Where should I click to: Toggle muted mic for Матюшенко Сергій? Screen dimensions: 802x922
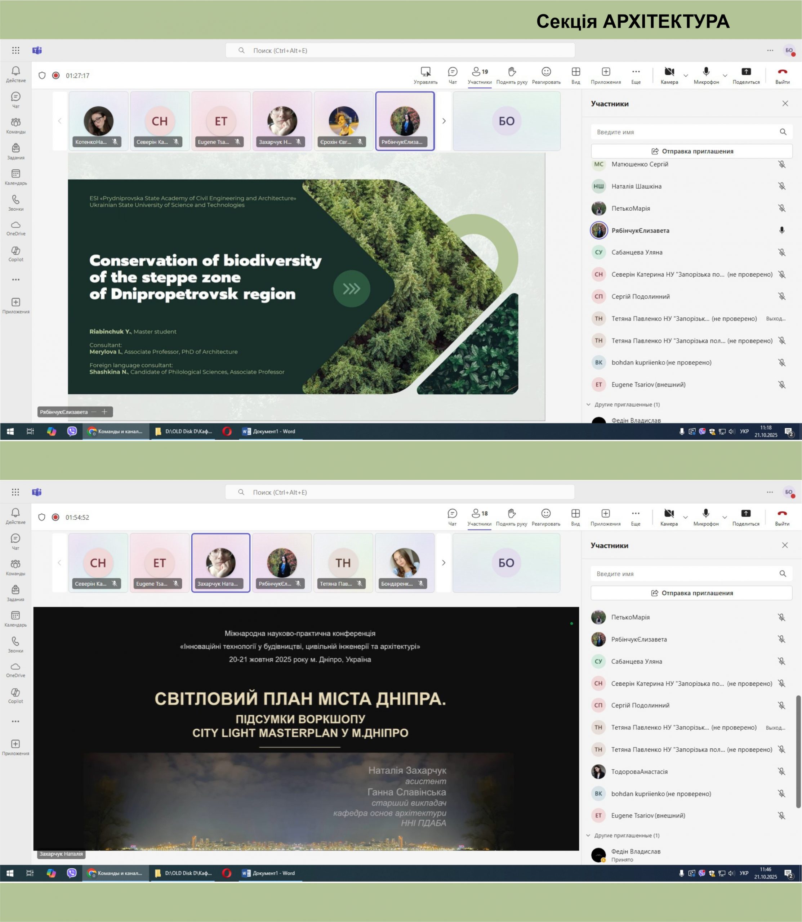(x=781, y=164)
